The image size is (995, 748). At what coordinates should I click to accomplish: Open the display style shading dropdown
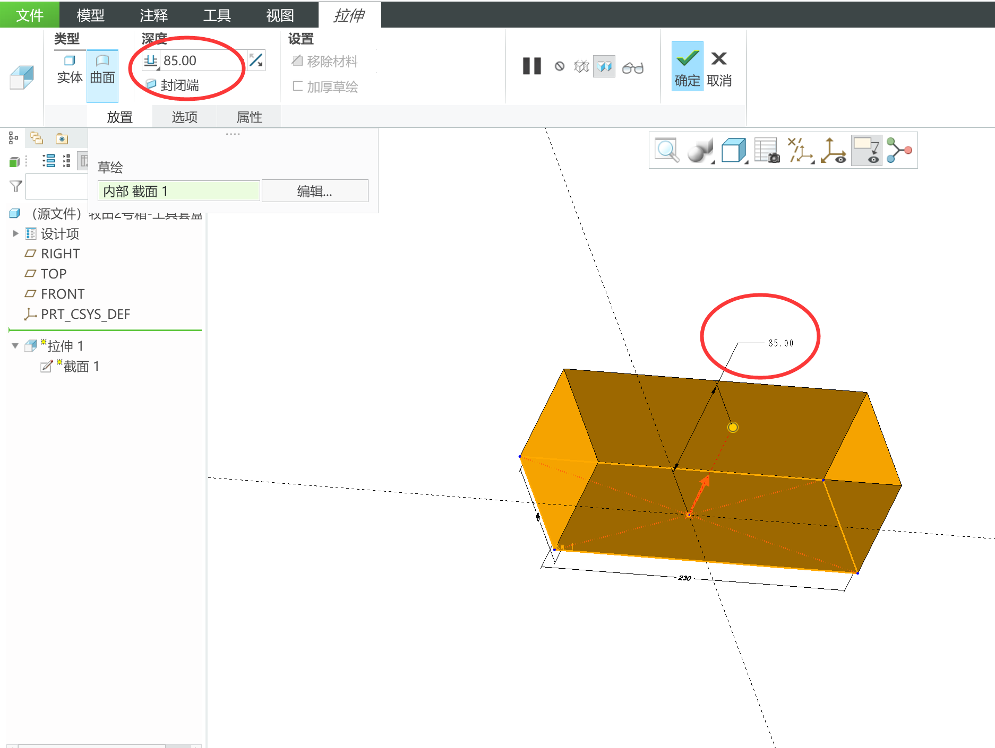click(x=700, y=151)
